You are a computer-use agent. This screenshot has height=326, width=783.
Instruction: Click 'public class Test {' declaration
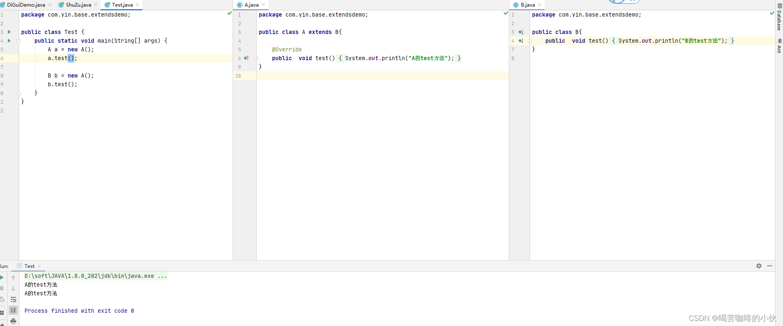(x=52, y=32)
